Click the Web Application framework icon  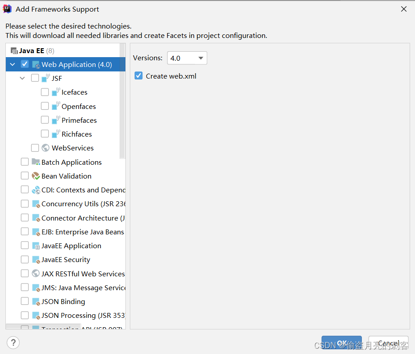(35, 64)
